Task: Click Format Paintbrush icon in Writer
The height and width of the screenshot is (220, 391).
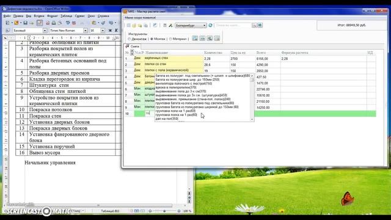Action: [103, 23]
